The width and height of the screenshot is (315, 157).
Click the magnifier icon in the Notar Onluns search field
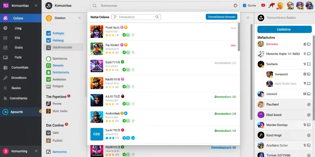point(157,17)
